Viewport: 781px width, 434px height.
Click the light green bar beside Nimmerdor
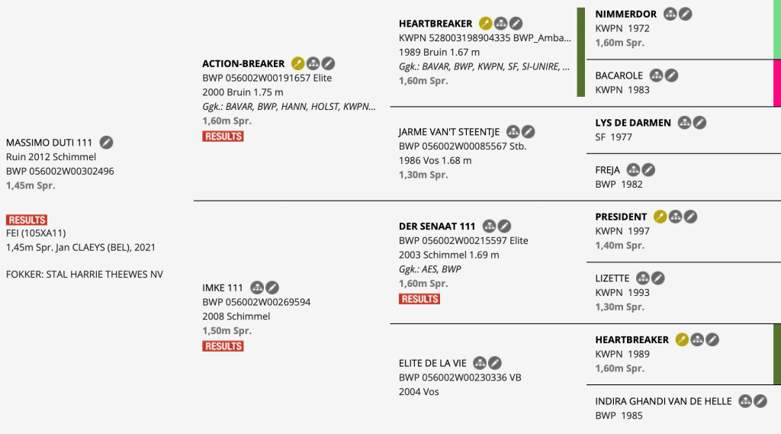click(x=776, y=29)
